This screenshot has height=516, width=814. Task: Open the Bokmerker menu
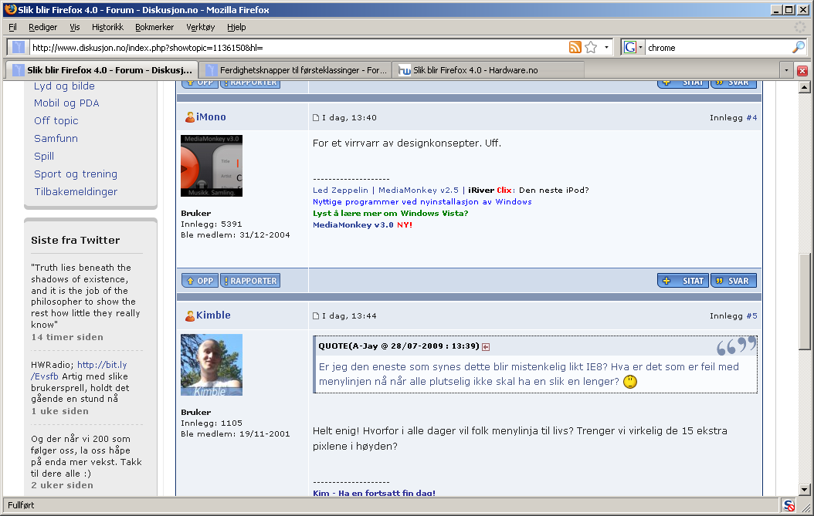(154, 27)
